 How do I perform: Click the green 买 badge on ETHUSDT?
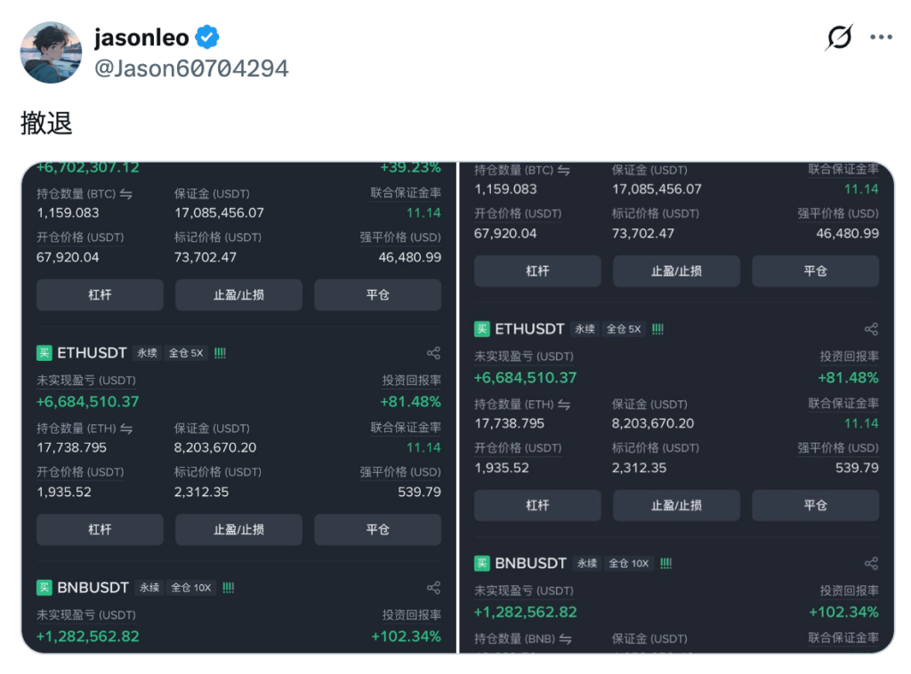(x=44, y=352)
